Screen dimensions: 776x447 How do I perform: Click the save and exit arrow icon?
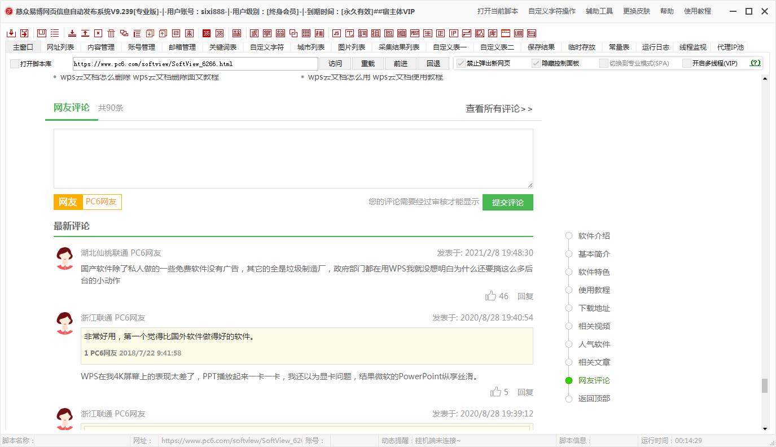pyautogui.click(x=24, y=33)
